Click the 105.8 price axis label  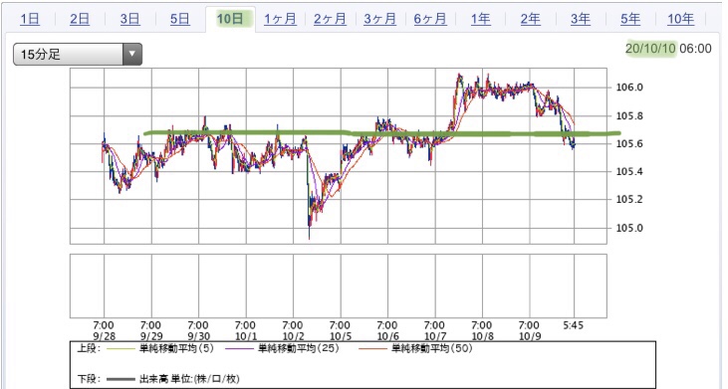point(629,116)
